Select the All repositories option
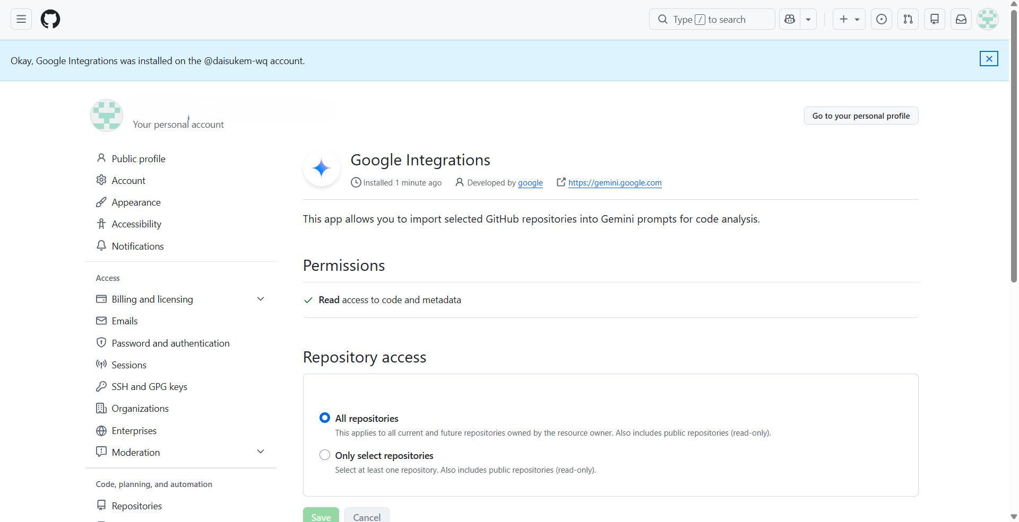This screenshot has width=1019, height=522. tap(325, 418)
